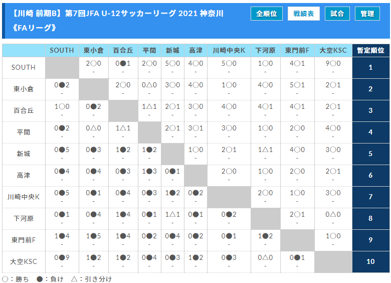Viewport: 391px width, 283px height.
Task: Click the 高津 row label
Action: tap(24, 176)
